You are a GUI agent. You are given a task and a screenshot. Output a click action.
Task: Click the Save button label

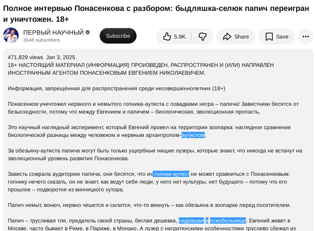click(x=282, y=37)
